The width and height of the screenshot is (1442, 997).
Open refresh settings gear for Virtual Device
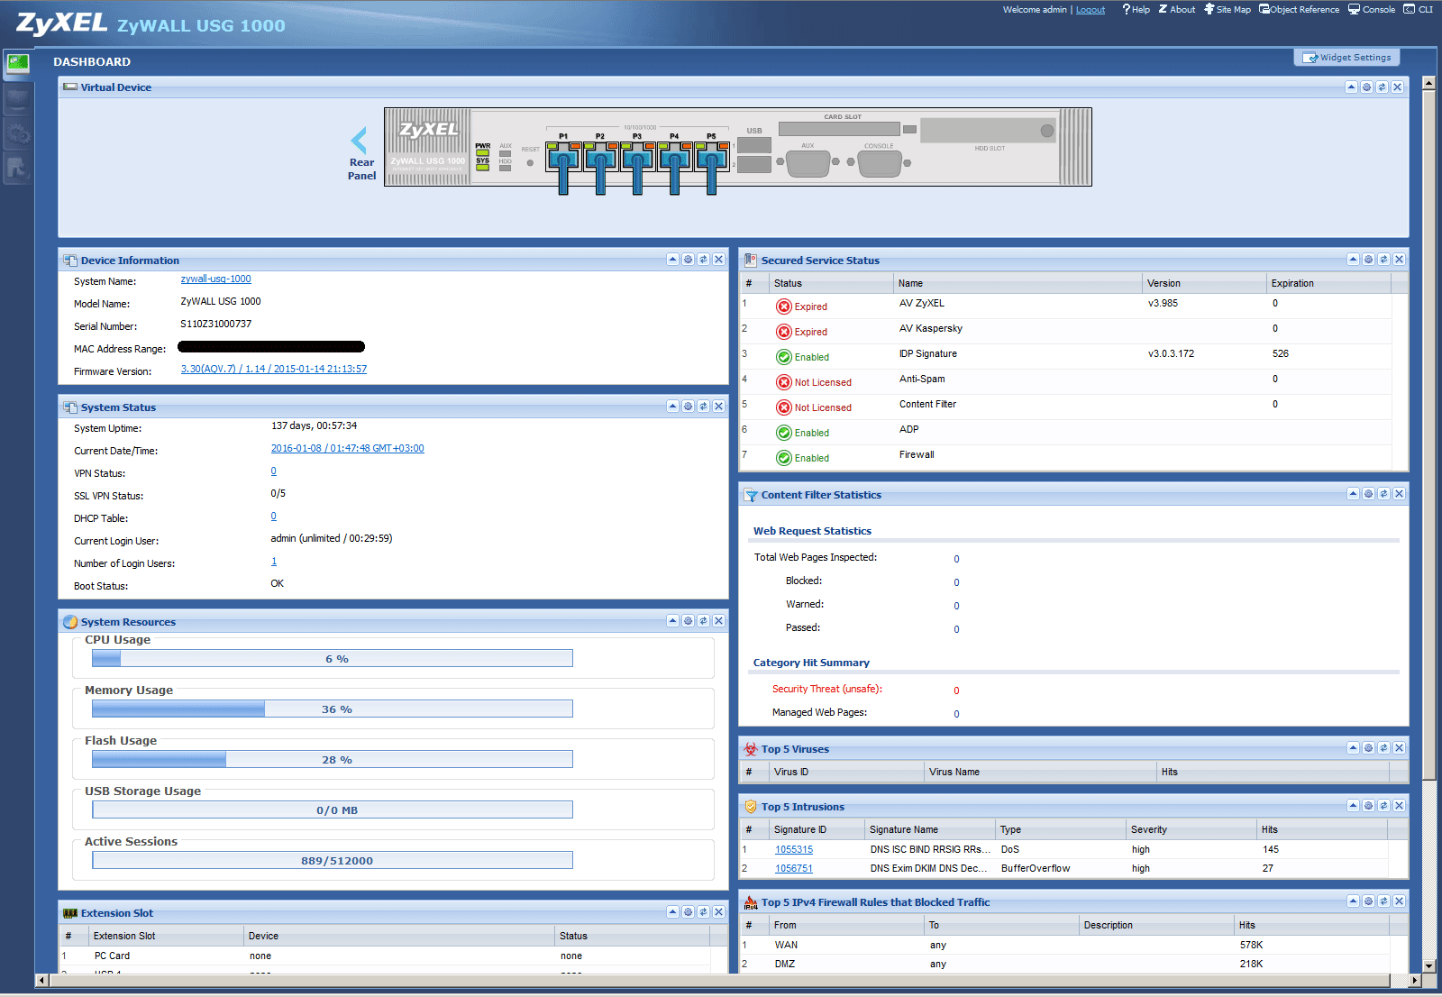tap(1366, 87)
